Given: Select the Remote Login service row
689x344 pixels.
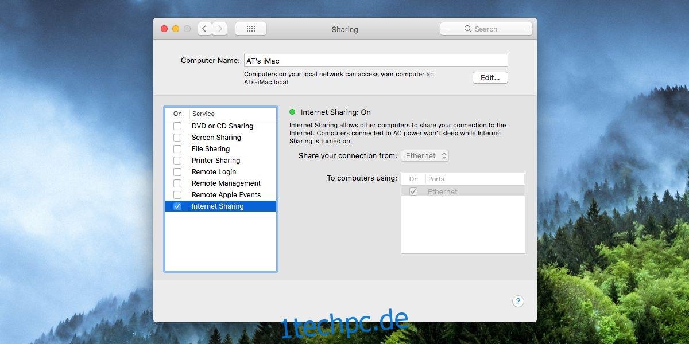Looking at the screenshot, I should [221, 172].
